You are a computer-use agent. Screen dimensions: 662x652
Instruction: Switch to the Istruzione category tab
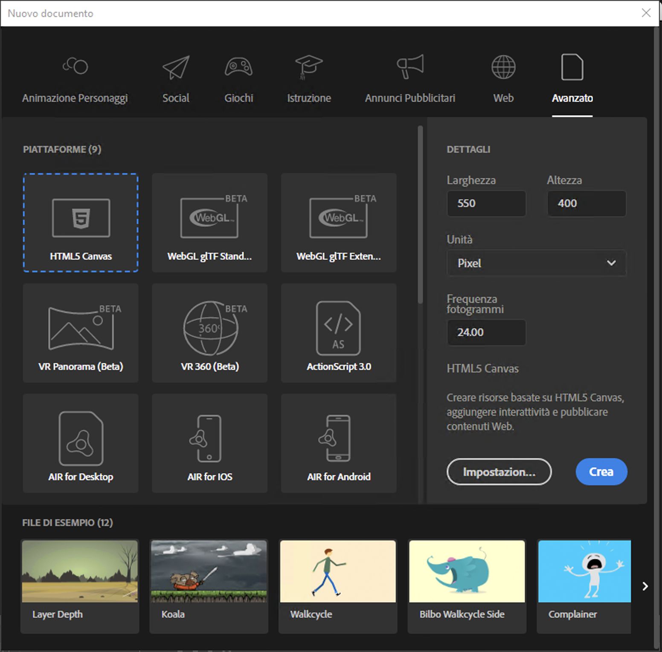[x=309, y=79]
